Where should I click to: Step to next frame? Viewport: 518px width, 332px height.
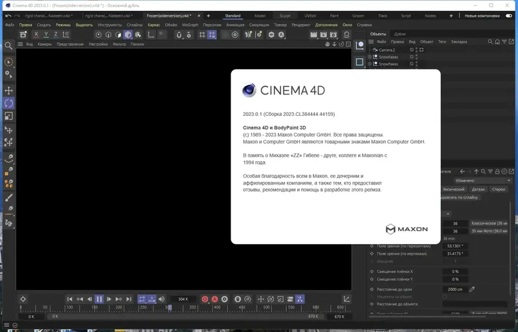click(109, 299)
